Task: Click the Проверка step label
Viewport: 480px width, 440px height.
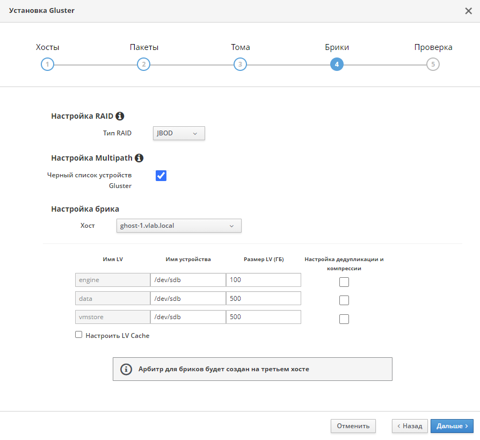Action: [433, 47]
